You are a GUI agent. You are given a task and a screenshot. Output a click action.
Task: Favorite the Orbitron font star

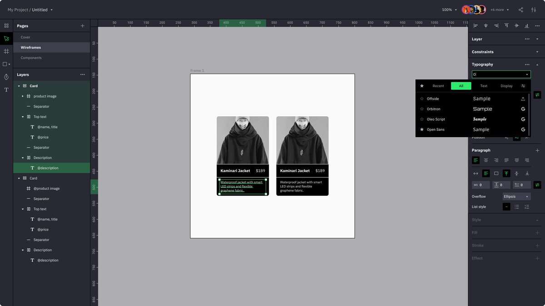422,109
